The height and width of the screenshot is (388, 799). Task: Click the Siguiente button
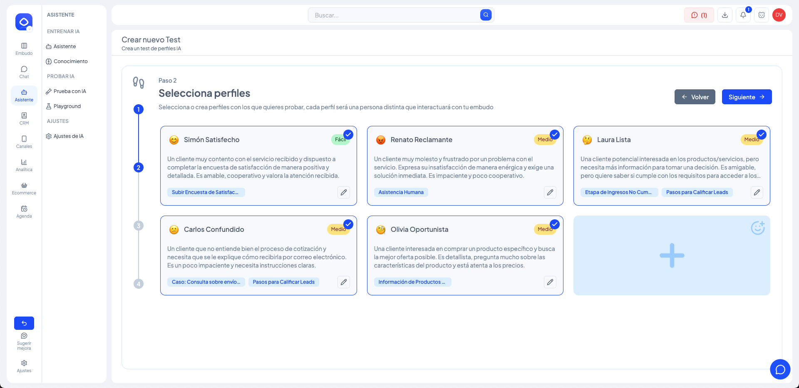747,97
